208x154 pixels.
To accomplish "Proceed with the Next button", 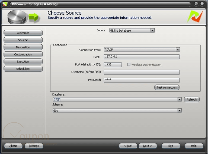I will pos(148,146).
